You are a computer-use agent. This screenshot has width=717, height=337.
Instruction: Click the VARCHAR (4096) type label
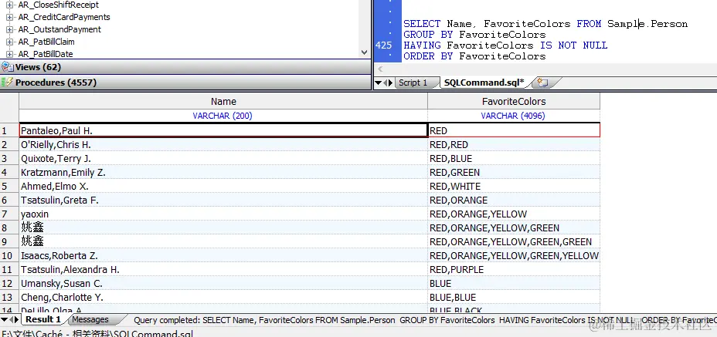click(512, 116)
